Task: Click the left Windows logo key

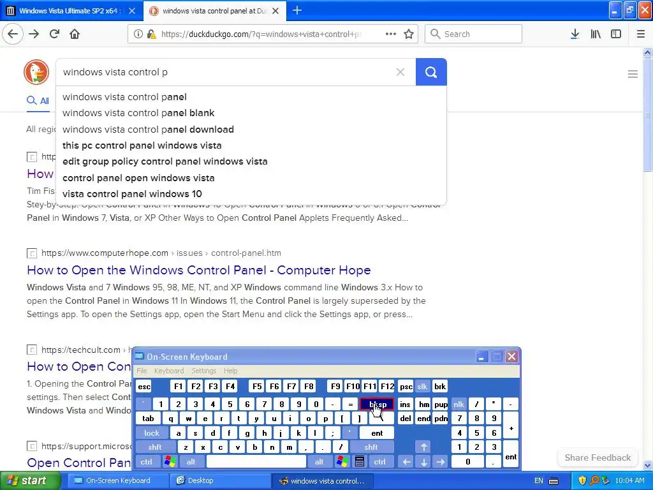Action: pos(170,462)
